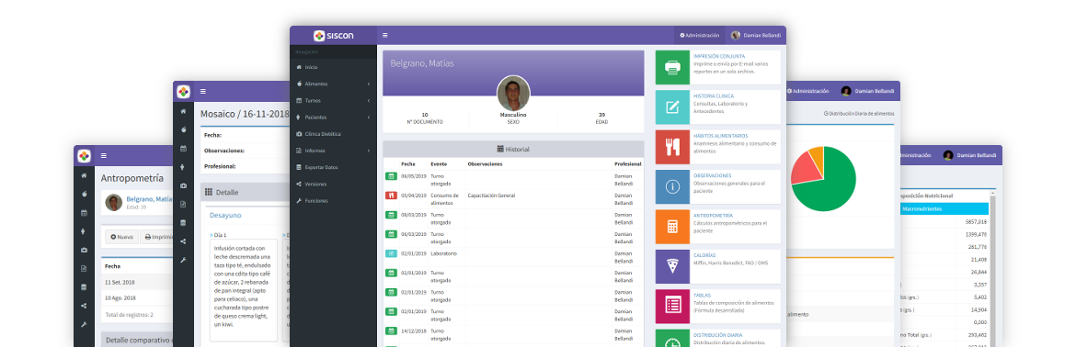Open the orange Antropometría calculator icon
The height and width of the screenshot is (347, 1076).
tap(672, 227)
